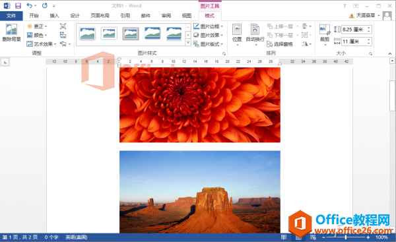This screenshot has width=396, height=242.
Task: Open the Color (颜色) dropdown
Action: click(37, 35)
